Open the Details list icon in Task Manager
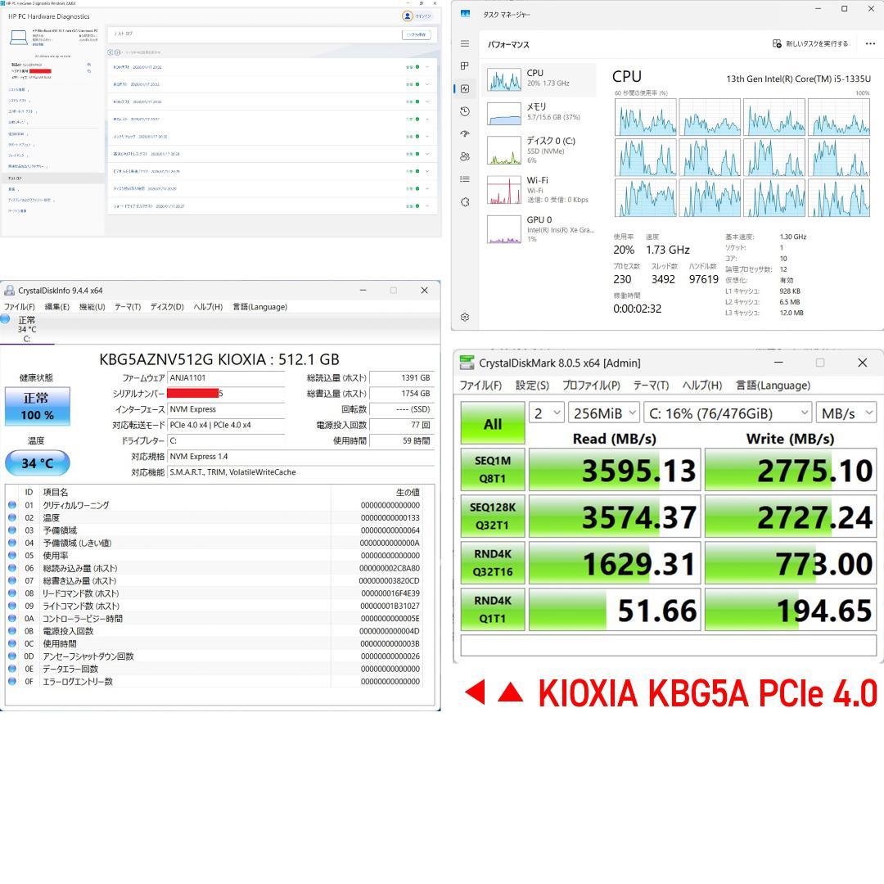The width and height of the screenshot is (884, 884). click(x=465, y=179)
